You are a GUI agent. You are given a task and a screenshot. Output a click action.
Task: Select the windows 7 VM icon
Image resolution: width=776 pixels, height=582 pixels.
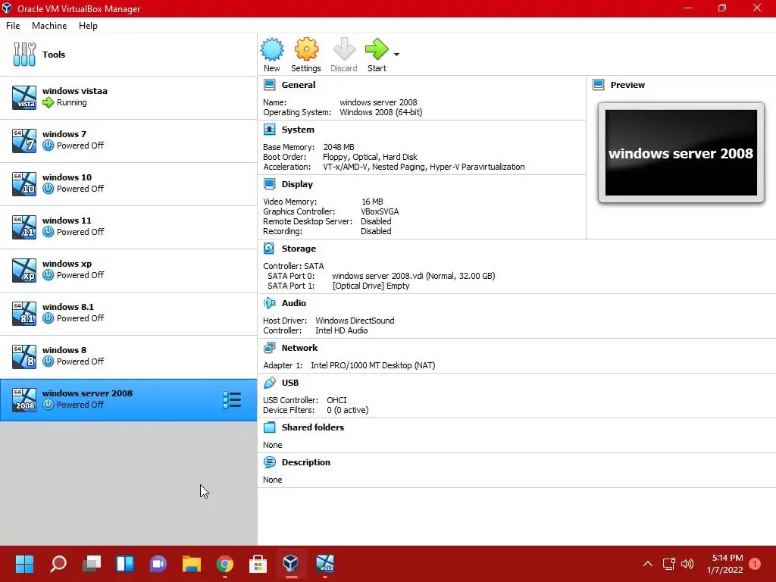pyautogui.click(x=24, y=140)
